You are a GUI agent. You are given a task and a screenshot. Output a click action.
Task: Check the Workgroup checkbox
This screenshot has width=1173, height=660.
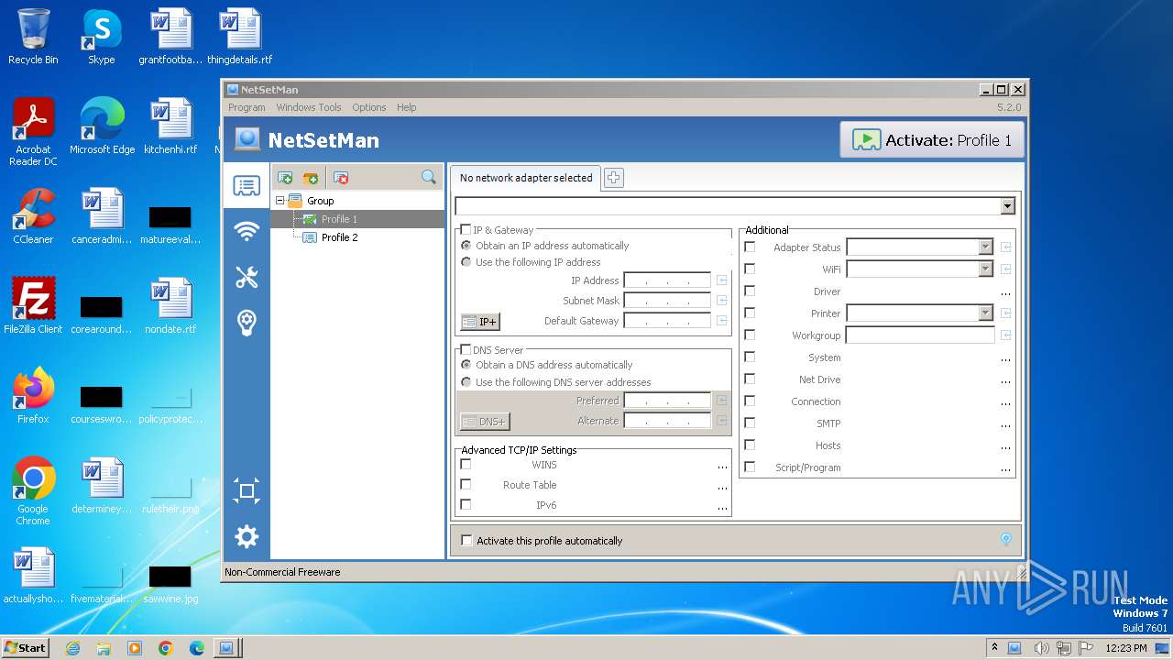tap(750, 335)
